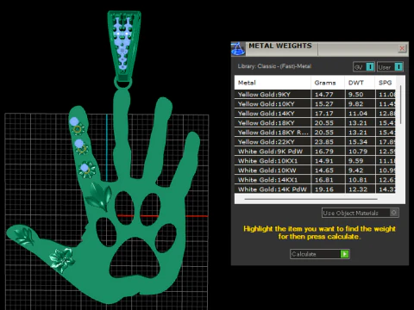Click the Library: Classic - (Fast)-Metal label
The image size is (414, 310).
(274, 66)
